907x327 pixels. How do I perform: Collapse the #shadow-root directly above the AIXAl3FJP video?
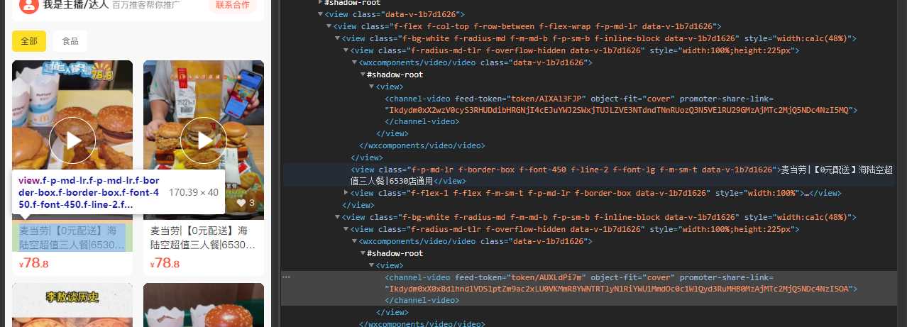click(363, 74)
